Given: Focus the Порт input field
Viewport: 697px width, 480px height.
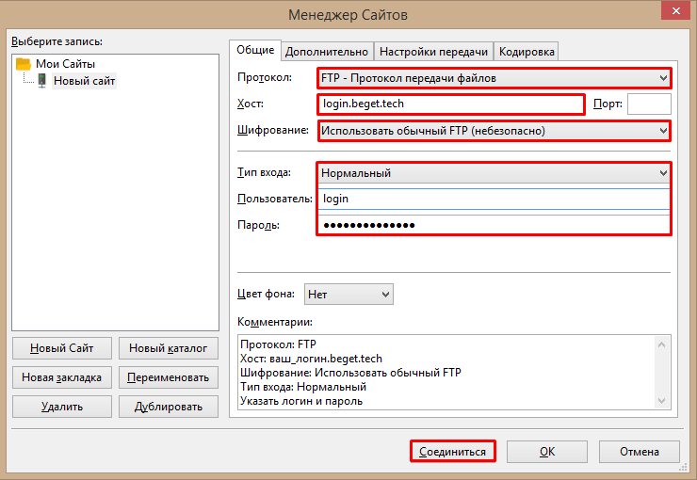Looking at the screenshot, I should pyautogui.click(x=648, y=104).
